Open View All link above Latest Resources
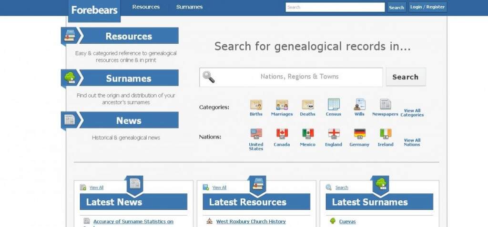Screen dimensions: 488x227 click(x=219, y=188)
